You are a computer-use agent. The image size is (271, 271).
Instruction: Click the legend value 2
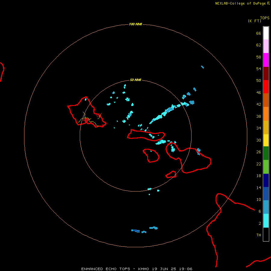(x=260, y=223)
